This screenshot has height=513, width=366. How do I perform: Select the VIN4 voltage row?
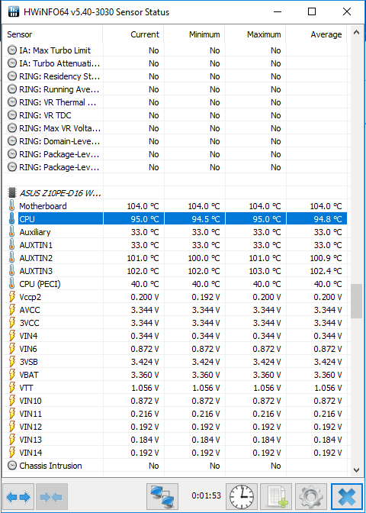(x=175, y=336)
